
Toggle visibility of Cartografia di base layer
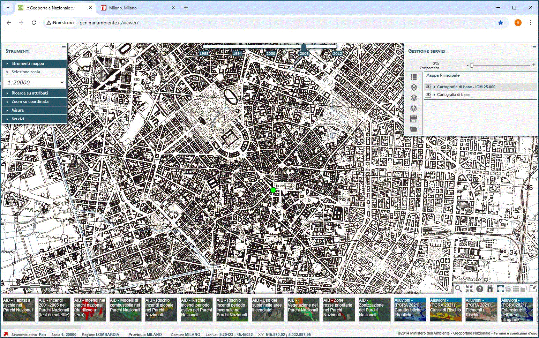coord(428,95)
